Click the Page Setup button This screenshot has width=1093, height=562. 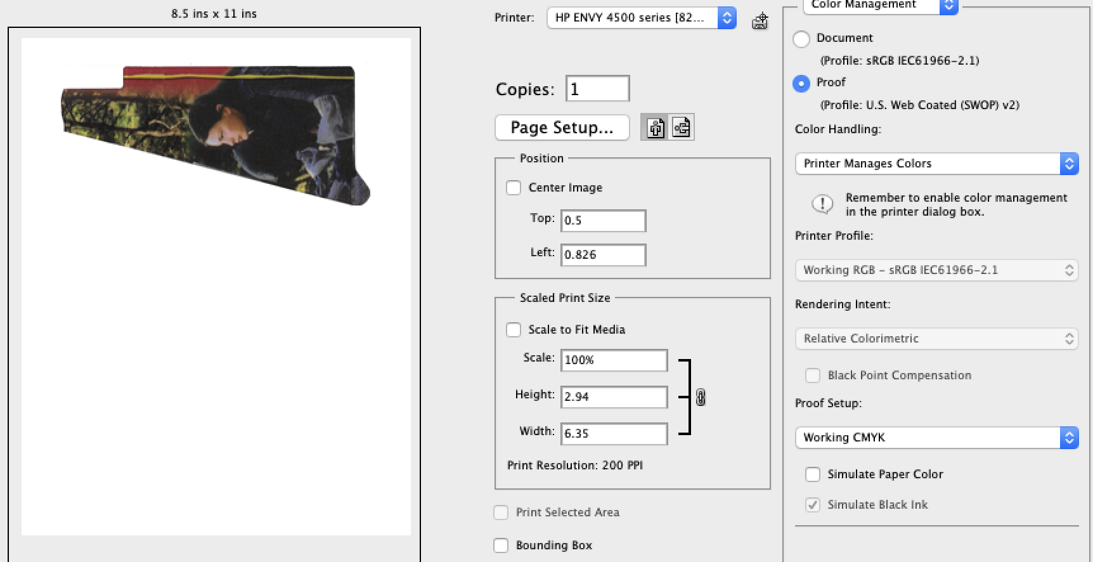(562, 127)
